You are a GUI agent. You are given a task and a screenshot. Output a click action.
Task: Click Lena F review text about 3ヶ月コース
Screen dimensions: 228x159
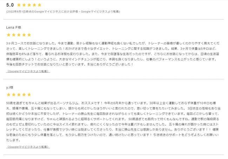(113, 54)
